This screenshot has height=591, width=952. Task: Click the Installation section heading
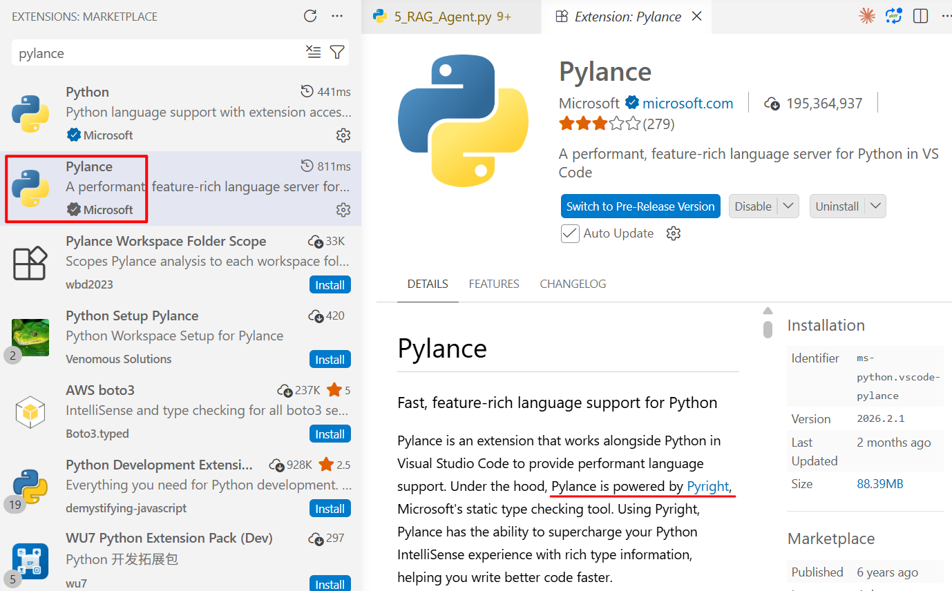coord(826,325)
